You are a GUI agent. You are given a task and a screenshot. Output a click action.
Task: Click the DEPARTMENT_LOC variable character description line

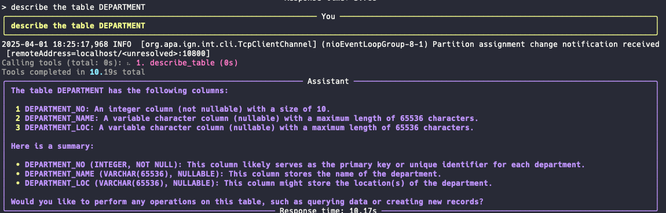tap(249, 127)
